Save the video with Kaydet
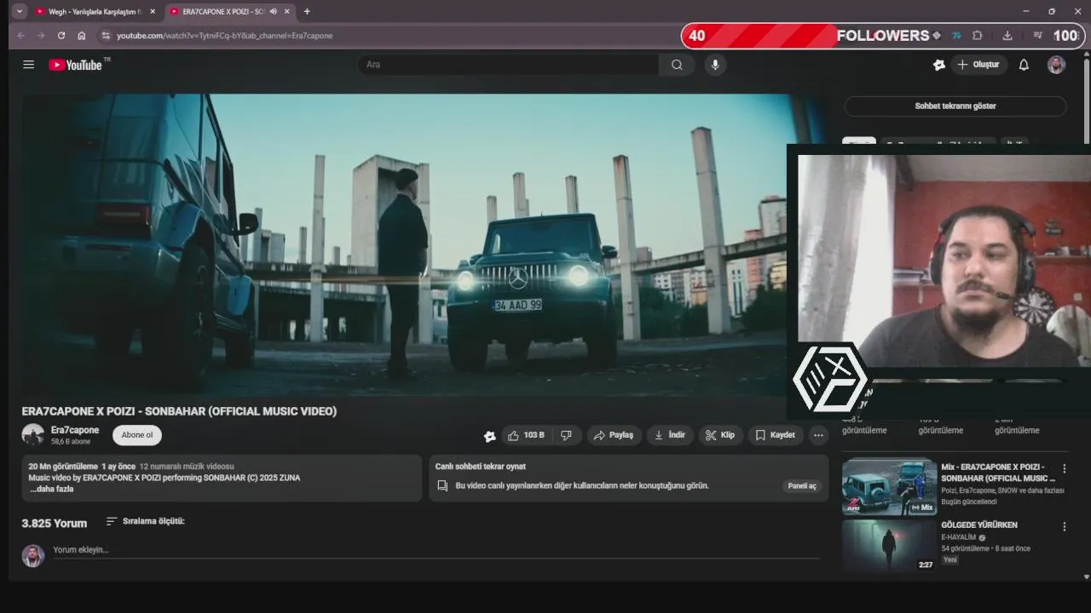The image size is (1091, 613). 775,435
